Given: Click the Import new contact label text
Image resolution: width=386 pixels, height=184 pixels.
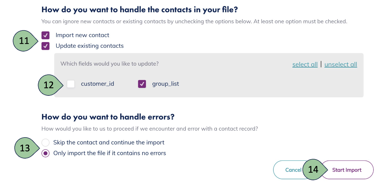Looking at the screenshot, I should click(x=83, y=35).
